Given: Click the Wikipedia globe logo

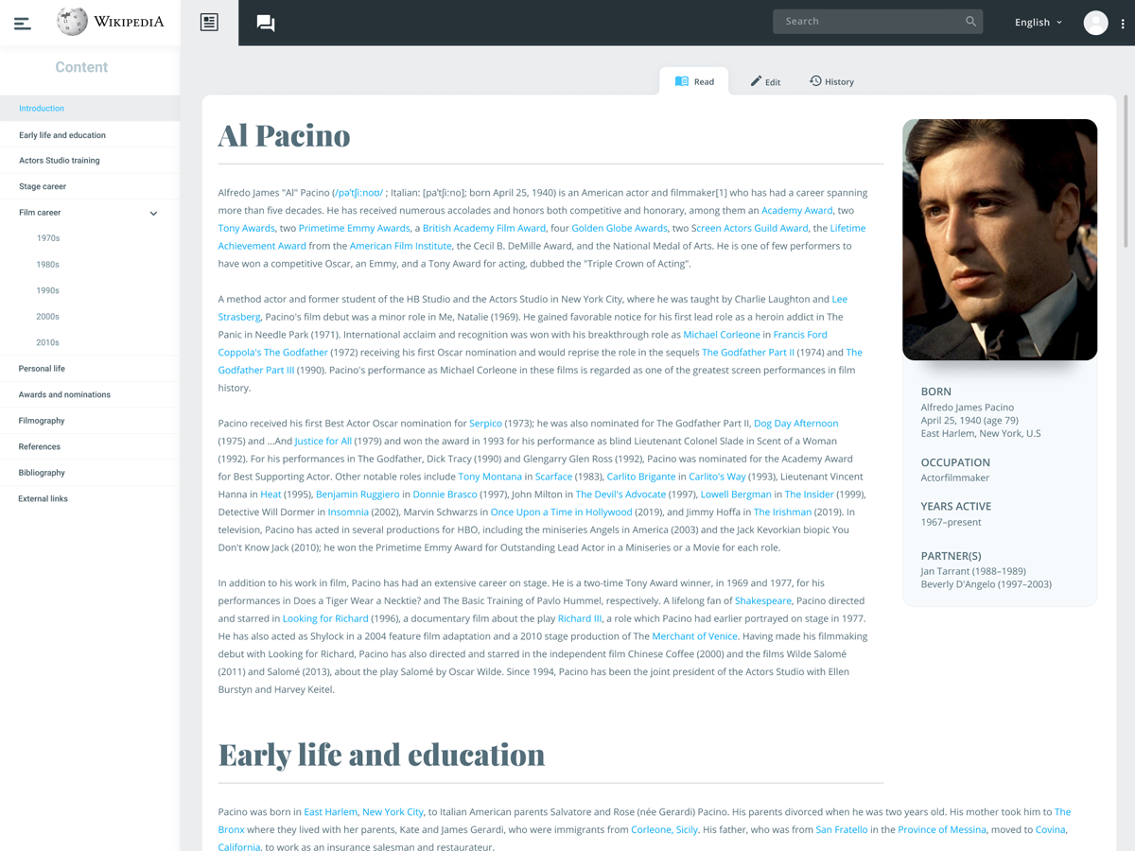Looking at the screenshot, I should point(72,21).
